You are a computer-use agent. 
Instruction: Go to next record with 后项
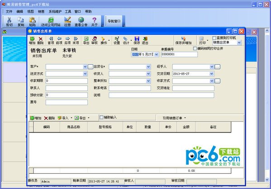click(x=67, y=41)
